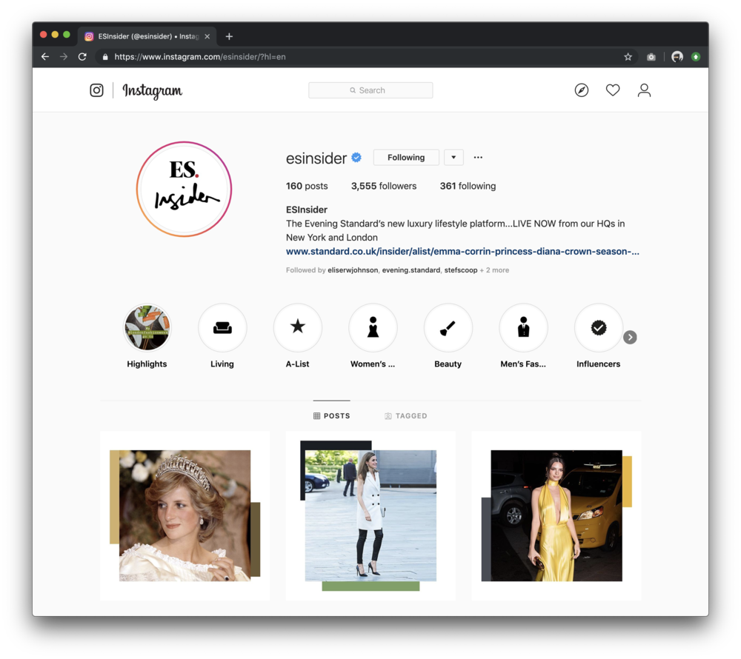Click the green update arrow icon
The image size is (741, 659).
click(696, 57)
